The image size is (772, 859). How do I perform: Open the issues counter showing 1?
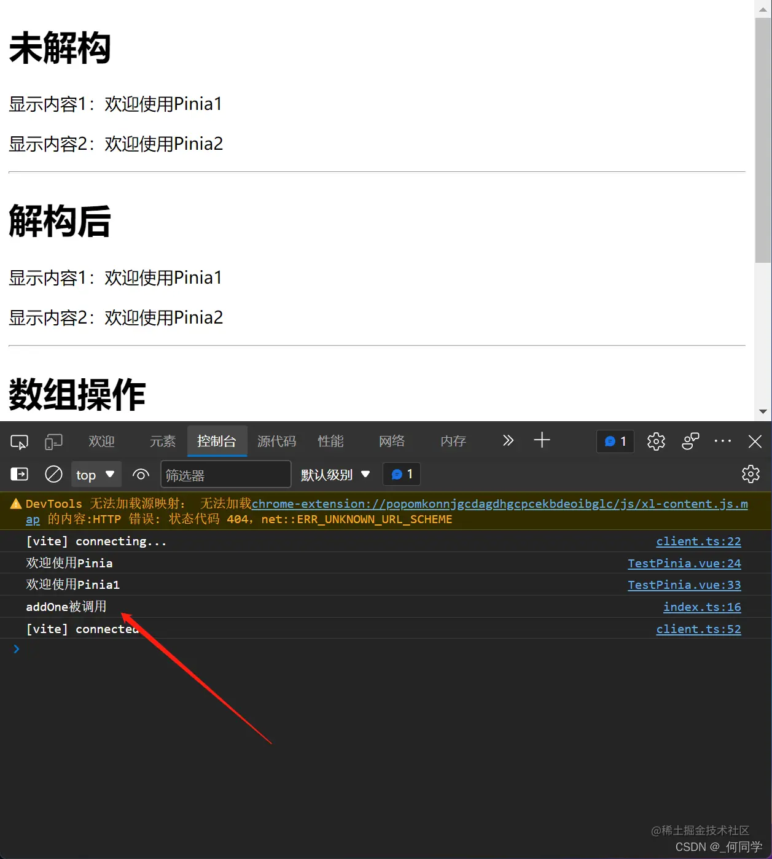point(615,441)
